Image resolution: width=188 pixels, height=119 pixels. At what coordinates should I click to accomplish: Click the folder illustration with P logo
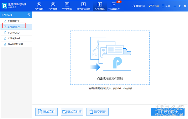[117, 62]
